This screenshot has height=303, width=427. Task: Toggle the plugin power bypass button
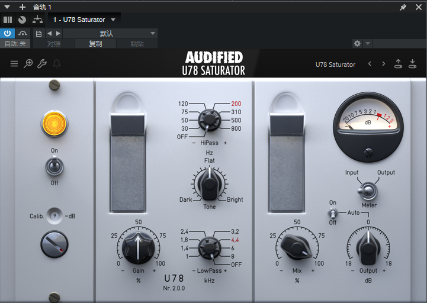point(7,34)
